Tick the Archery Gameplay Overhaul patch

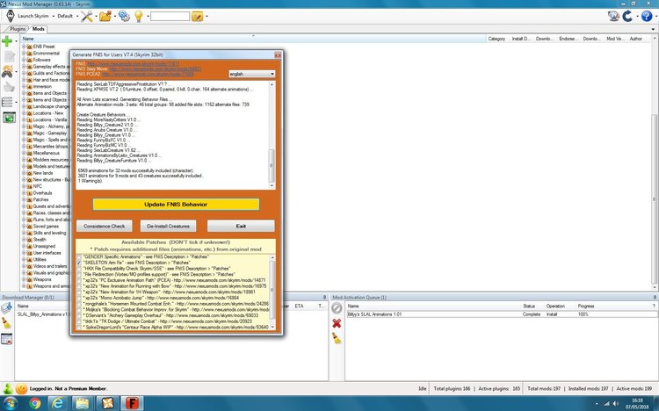tap(78, 315)
